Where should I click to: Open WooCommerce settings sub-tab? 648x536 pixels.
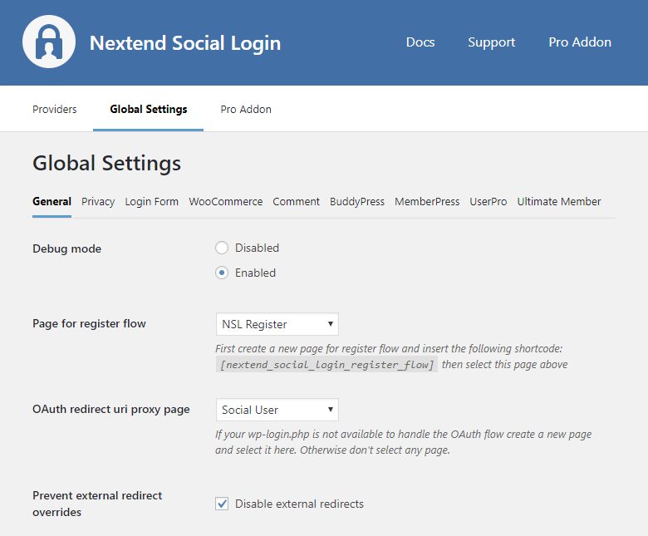[x=225, y=202]
